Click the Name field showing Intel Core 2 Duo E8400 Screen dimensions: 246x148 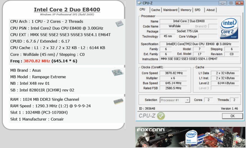(x=188, y=21)
